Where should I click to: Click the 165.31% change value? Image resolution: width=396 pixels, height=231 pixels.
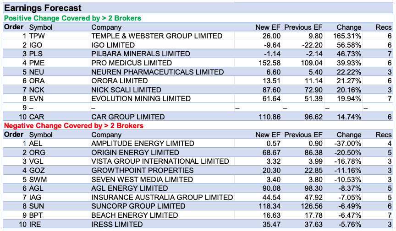pyautogui.click(x=348, y=36)
